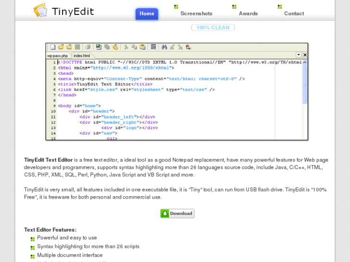The width and height of the screenshot is (350, 262).
Task: Click the Find Previous icon
Action: (180, 47)
